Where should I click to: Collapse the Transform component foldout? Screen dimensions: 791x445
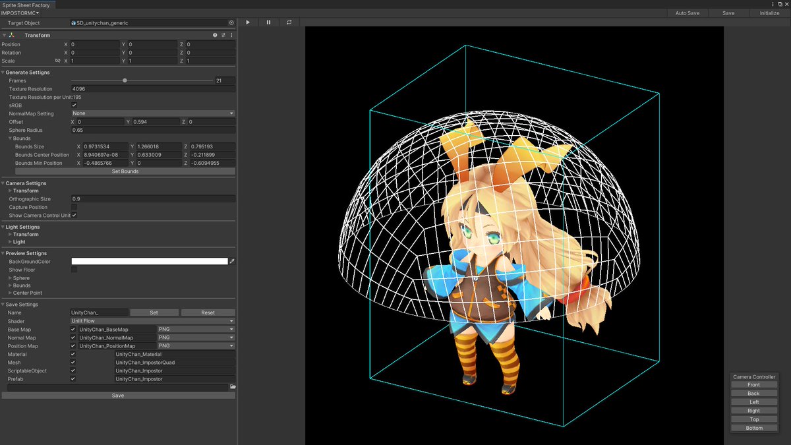pos(5,36)
